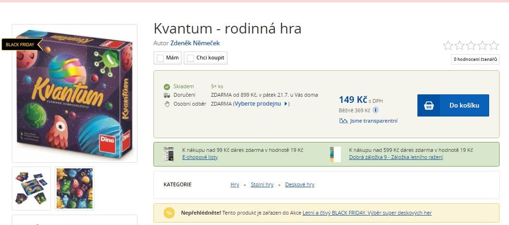The image size is (509, 225).
Task: Check the 'Mám' checkbox
Action: (x=160, y=58)
